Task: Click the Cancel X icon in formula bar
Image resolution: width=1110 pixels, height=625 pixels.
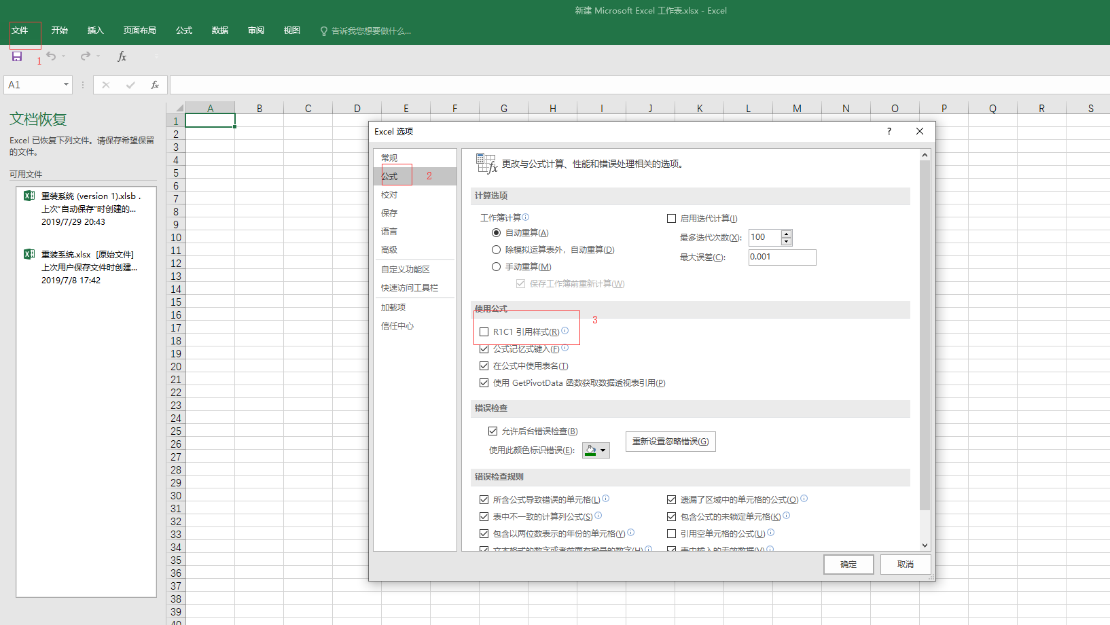Action: pos(106,85)
